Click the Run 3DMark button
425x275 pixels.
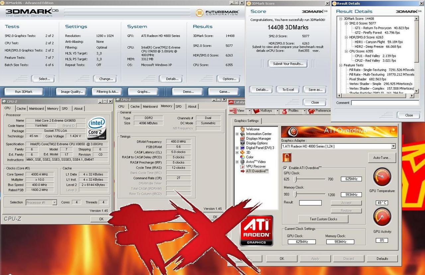pyautogui.click(x=24, y=92)
